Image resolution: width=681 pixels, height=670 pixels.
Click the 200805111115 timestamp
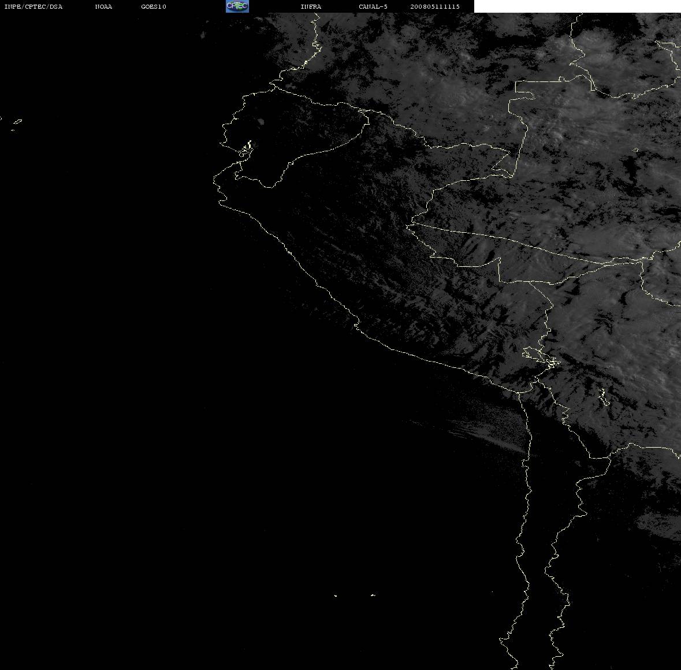click(435, 6)
